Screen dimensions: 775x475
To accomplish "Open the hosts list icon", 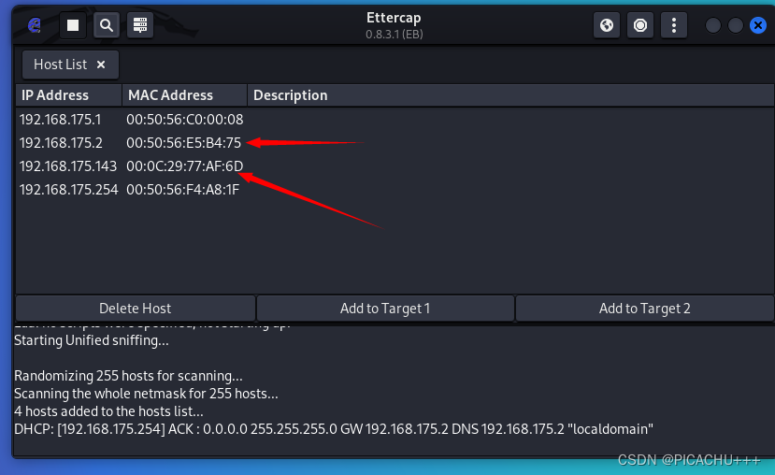I will (140, 25).
